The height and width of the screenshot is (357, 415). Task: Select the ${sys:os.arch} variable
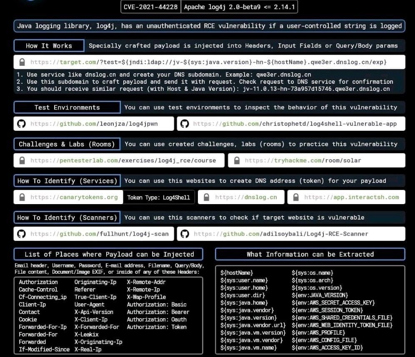(x=312, y=280)
